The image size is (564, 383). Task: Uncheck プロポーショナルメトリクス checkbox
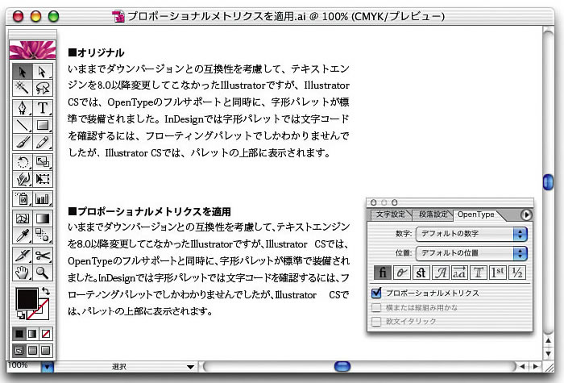tap(376, 293)
